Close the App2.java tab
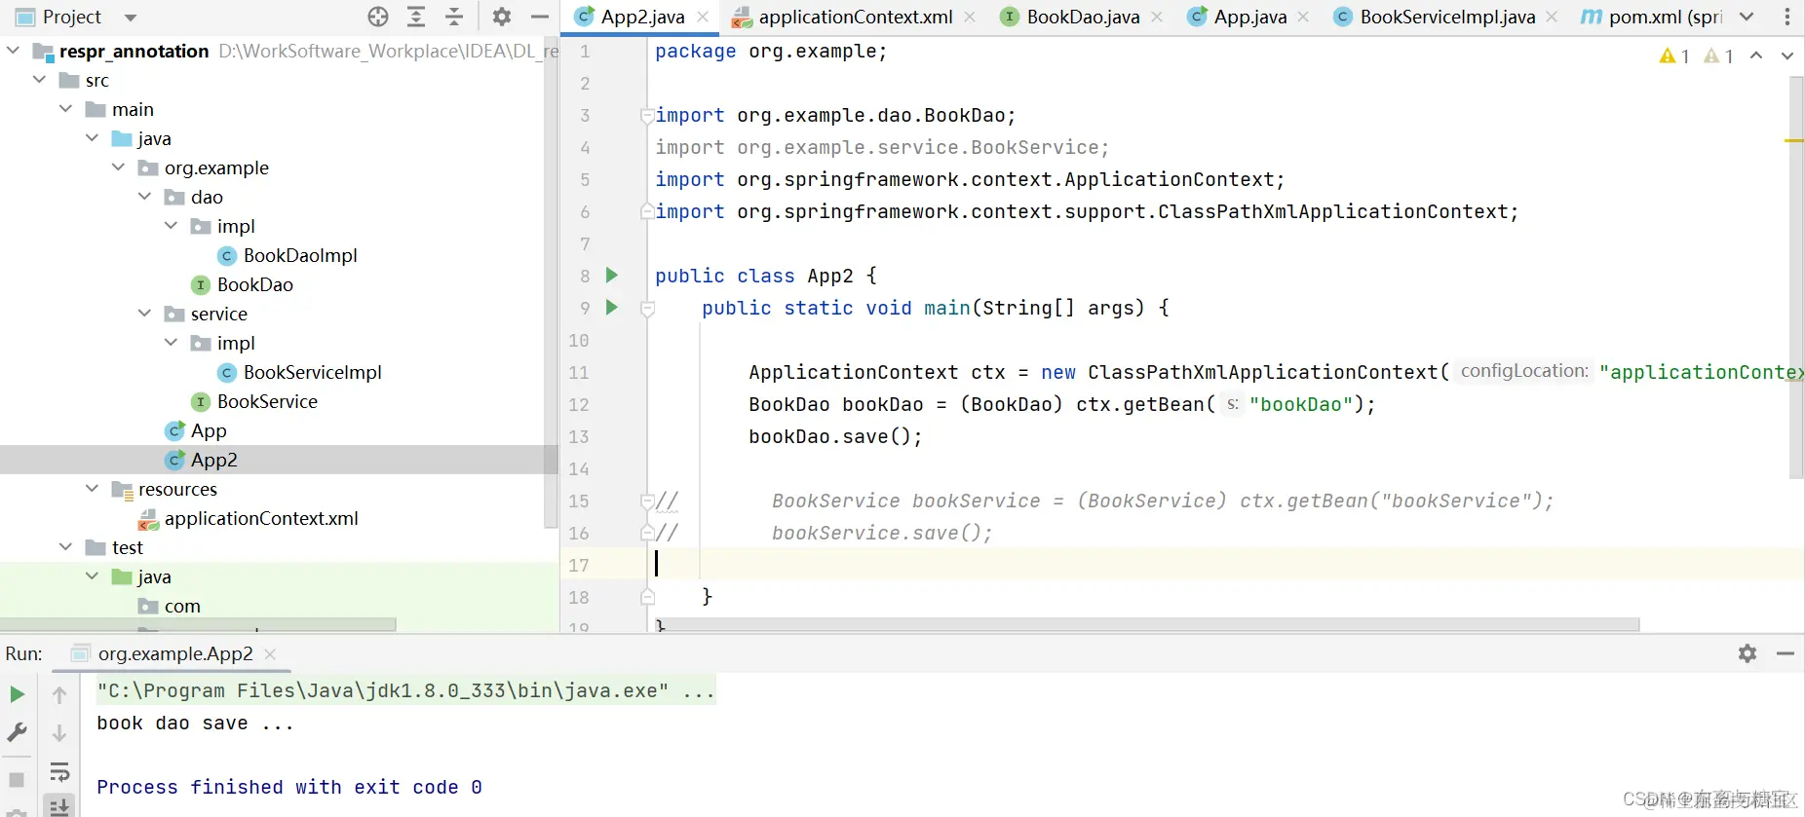 point(703,17)
